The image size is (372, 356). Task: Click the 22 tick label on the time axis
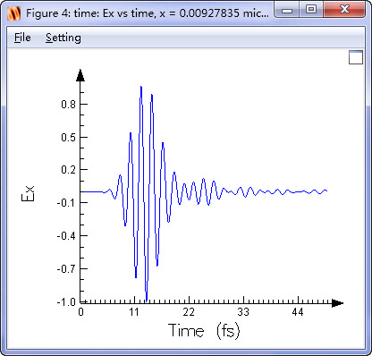tap(189, 312)
